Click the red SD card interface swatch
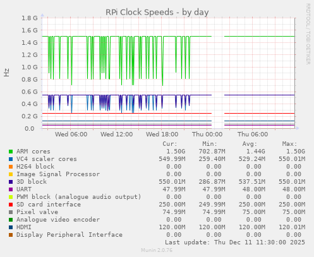The height and width of the screenshot is (257, 314). tap(11, 205)
